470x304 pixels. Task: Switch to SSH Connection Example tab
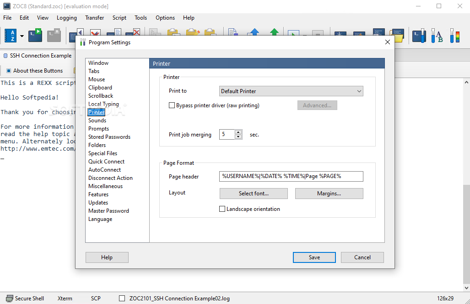pos(38,56)
